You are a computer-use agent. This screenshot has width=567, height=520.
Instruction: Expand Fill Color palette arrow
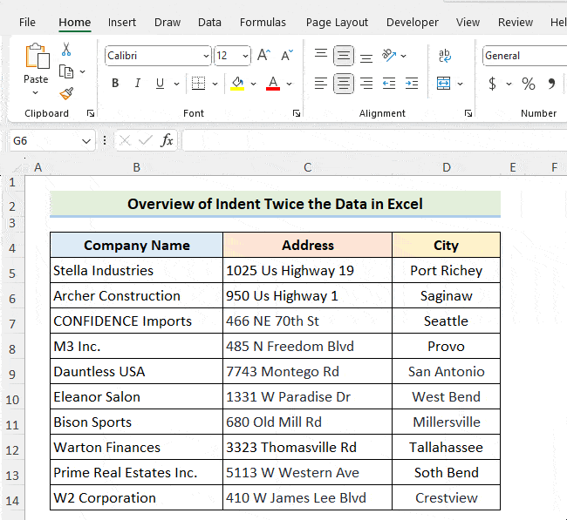tap(254, 84)
